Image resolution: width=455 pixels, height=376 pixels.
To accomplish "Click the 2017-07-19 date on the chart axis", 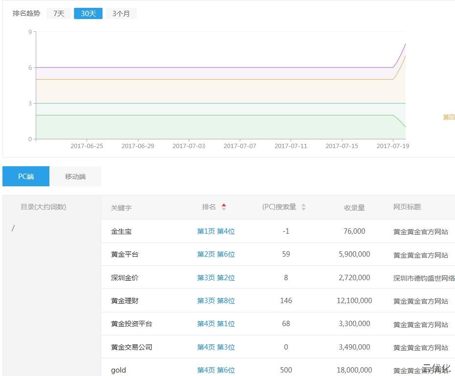I will pyautogui.click(x=392, y=146).
